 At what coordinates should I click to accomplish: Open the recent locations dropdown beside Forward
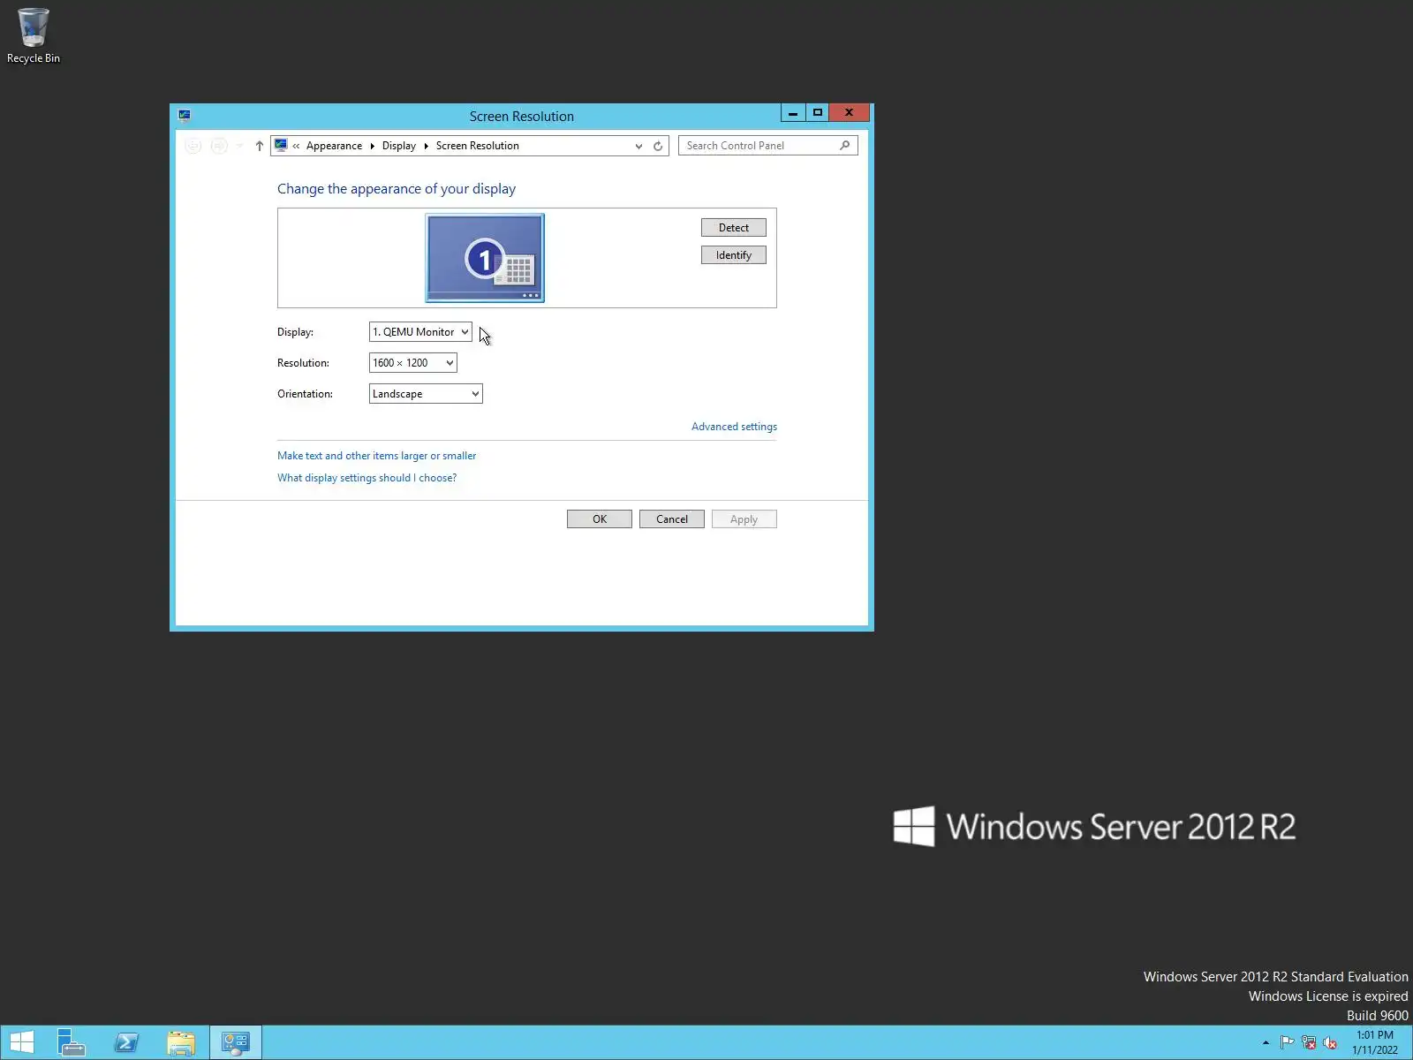coord(239,146)
